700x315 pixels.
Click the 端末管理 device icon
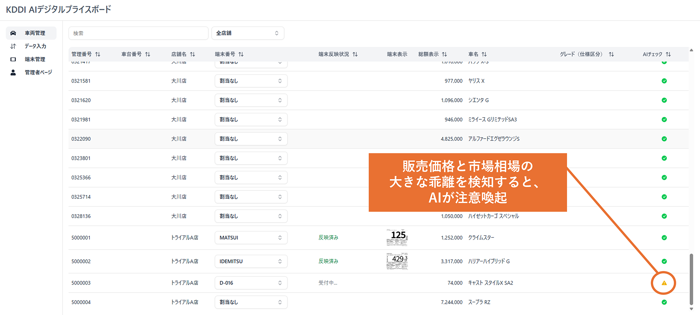pos(13,59)
